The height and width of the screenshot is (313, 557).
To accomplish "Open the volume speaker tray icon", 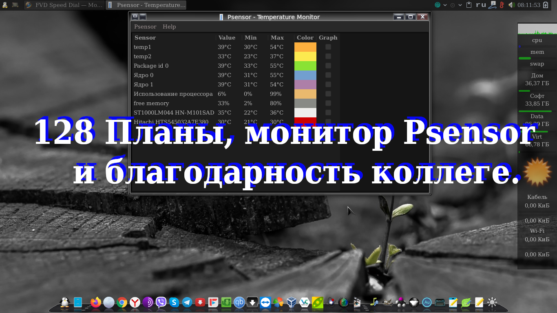I will coord(512,5).
